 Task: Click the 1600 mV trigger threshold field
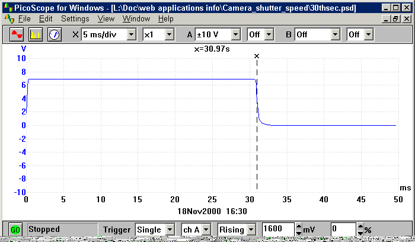[277, 229]
